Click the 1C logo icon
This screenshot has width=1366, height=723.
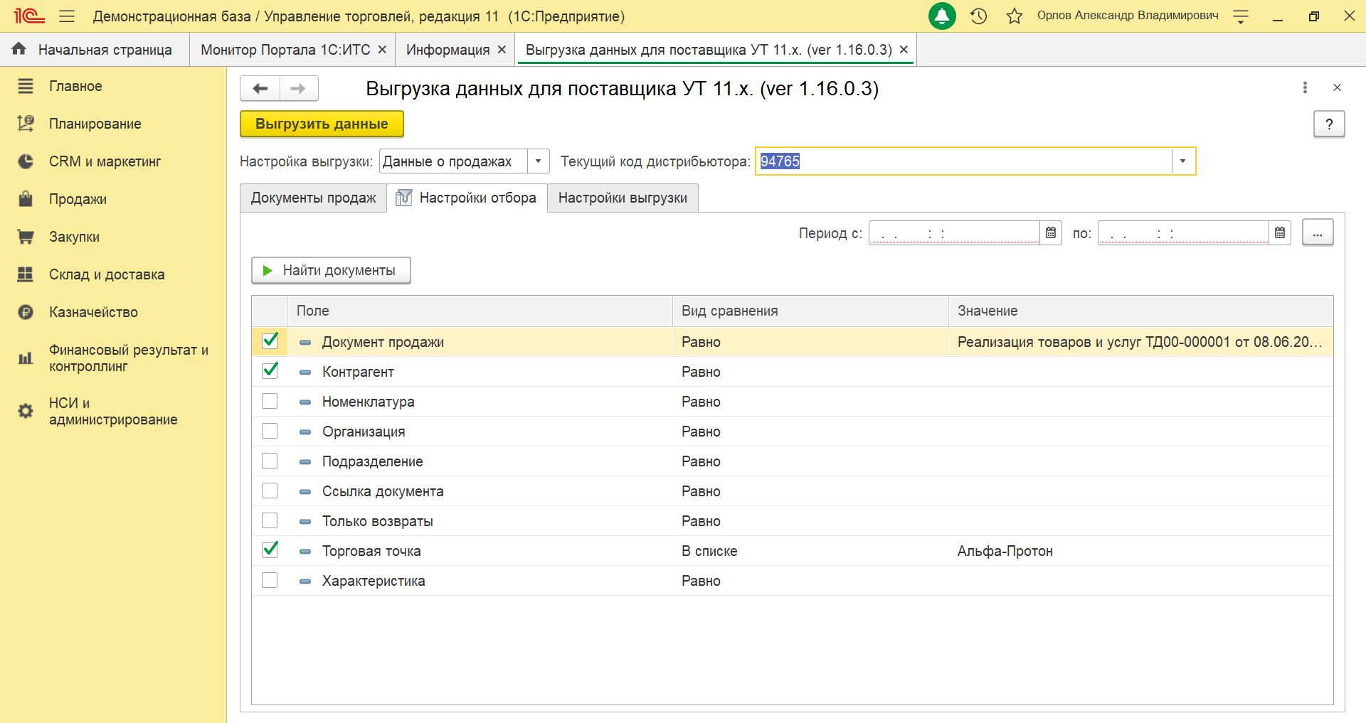pos(29,16)
